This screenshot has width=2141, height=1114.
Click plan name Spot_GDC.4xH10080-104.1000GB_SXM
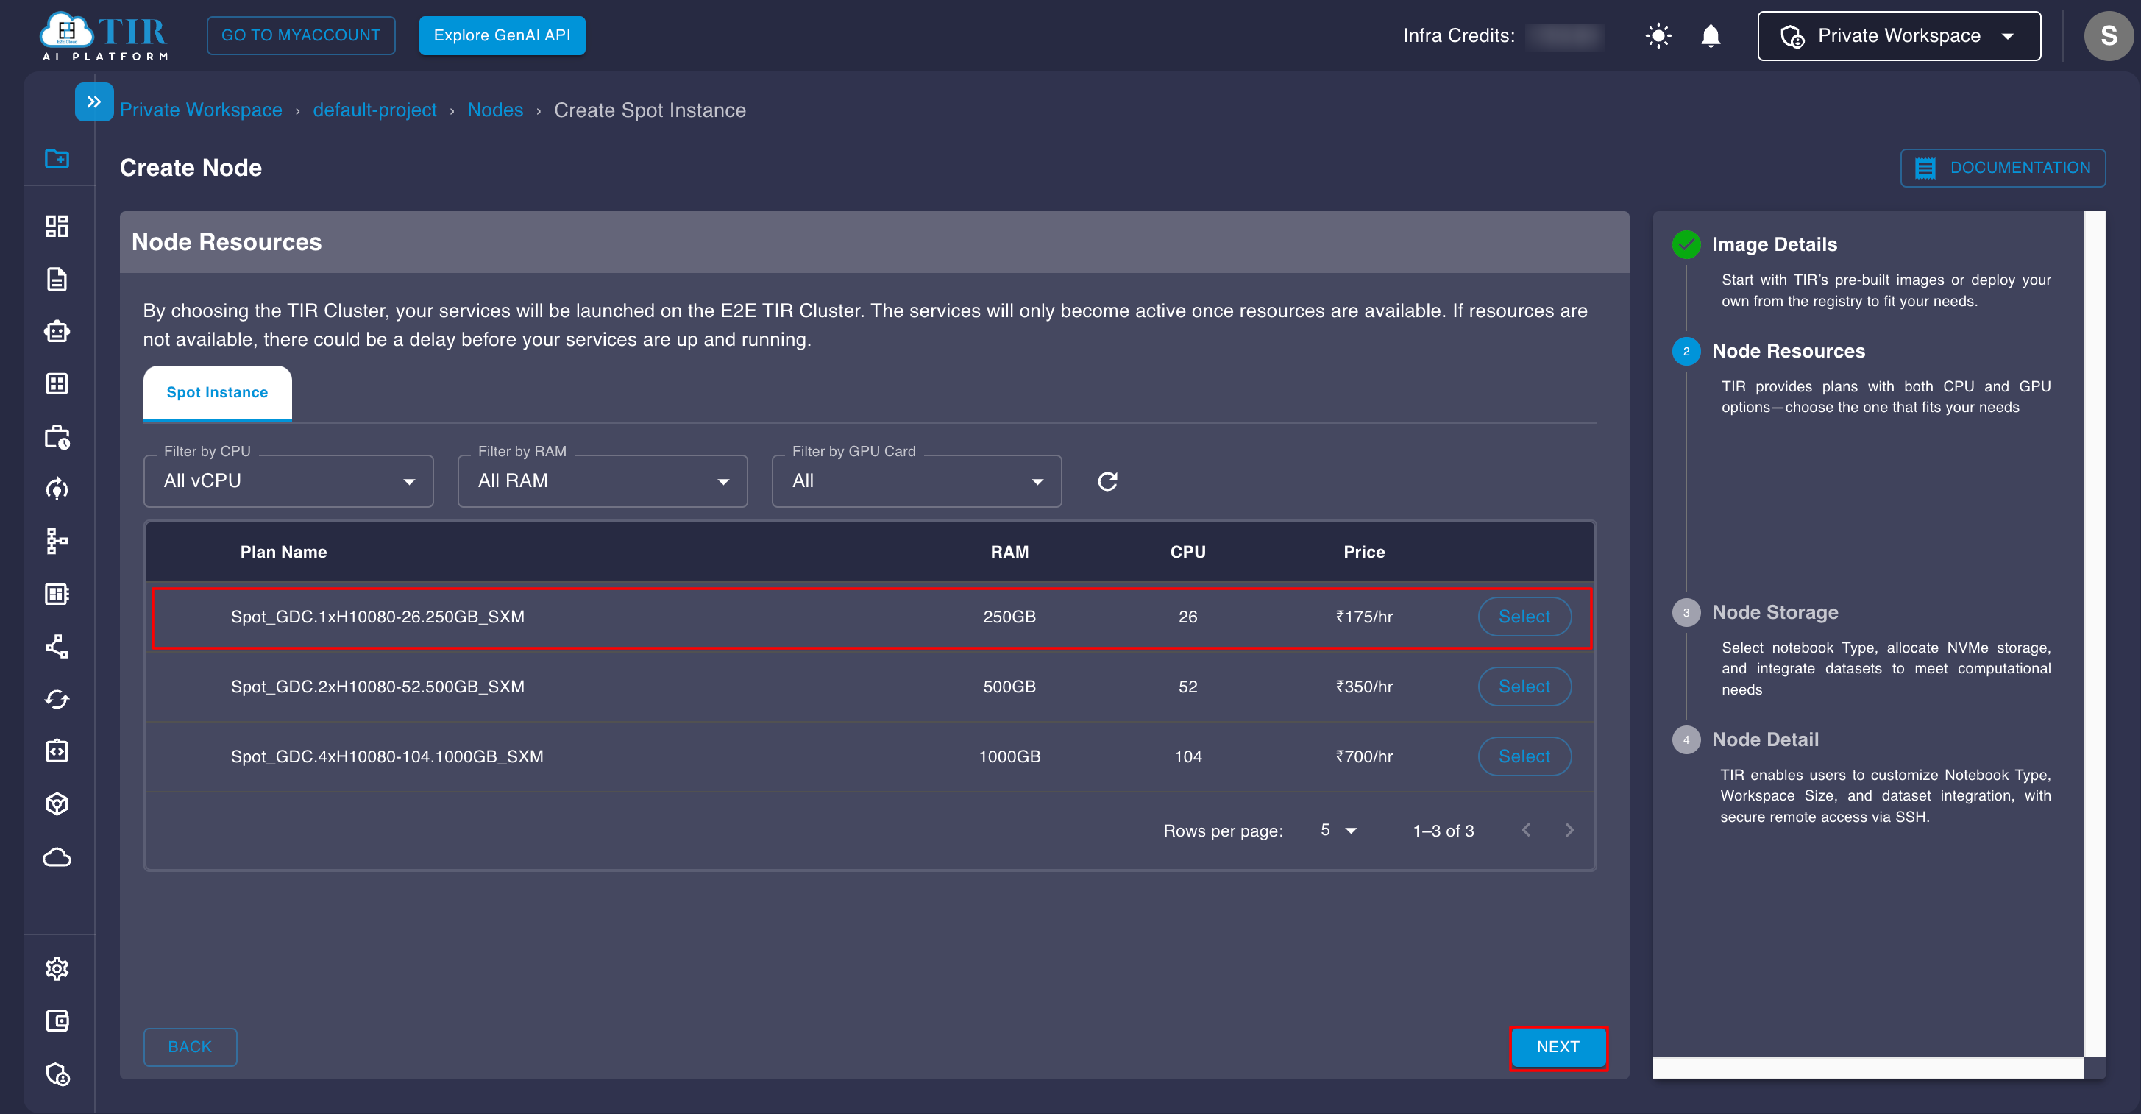pos(387,756)
